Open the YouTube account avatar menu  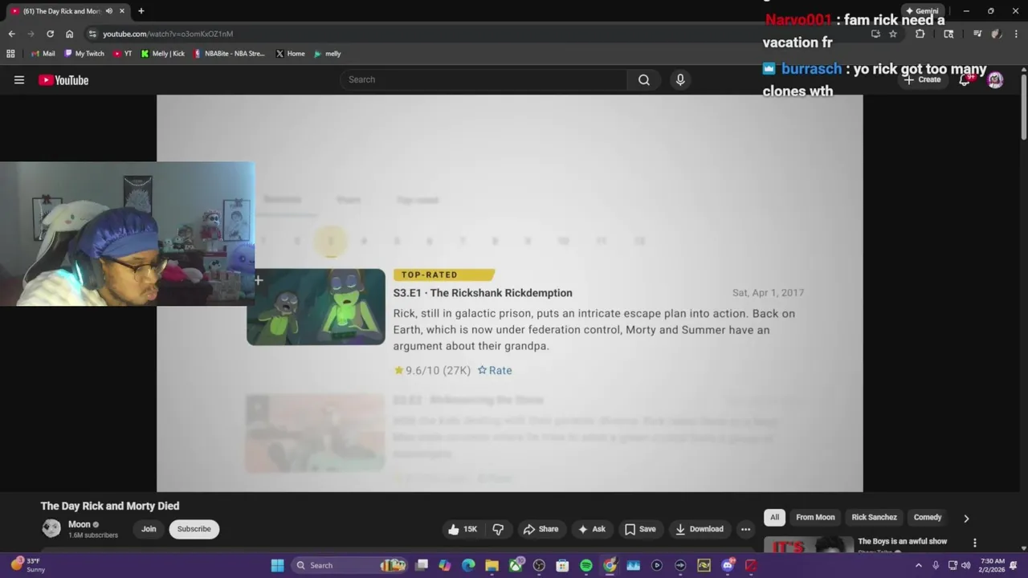pyautogui.click(x=995, y=79)
